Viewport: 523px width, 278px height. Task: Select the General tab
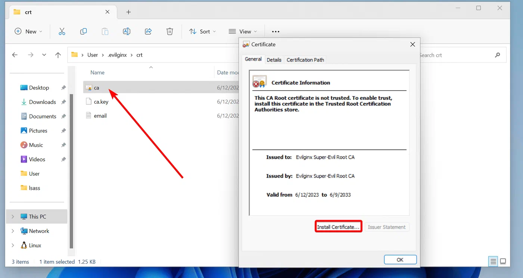(253, 59)
